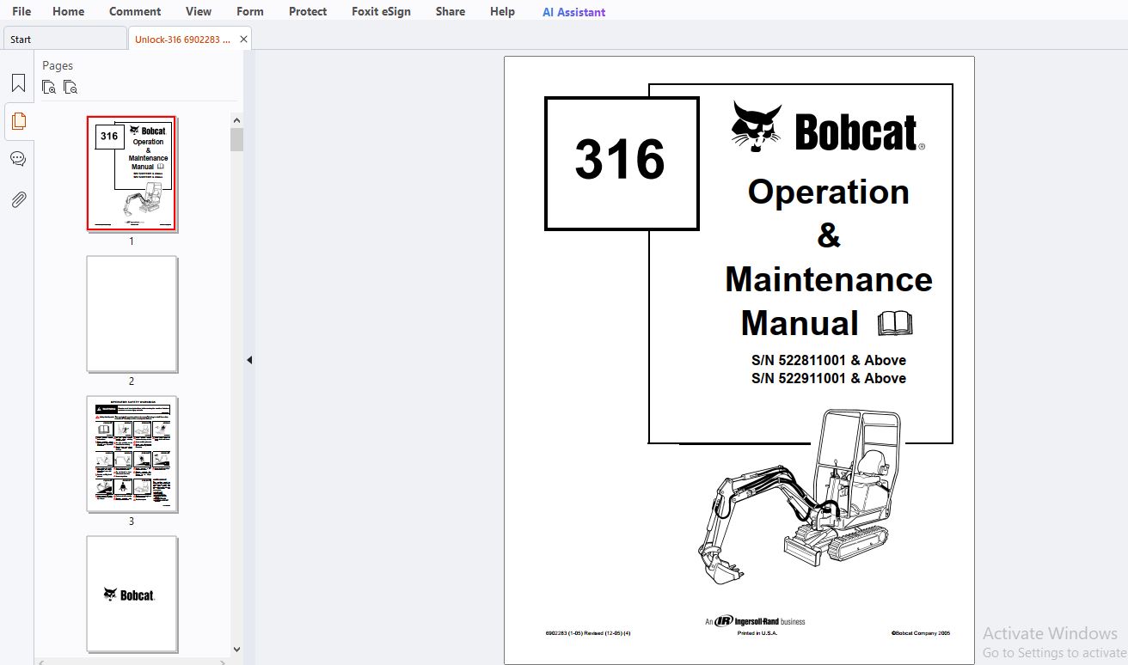Viewport: 1128px width, 665px height.
Task: Click the Pages panel title label
Action: (58, 65)
